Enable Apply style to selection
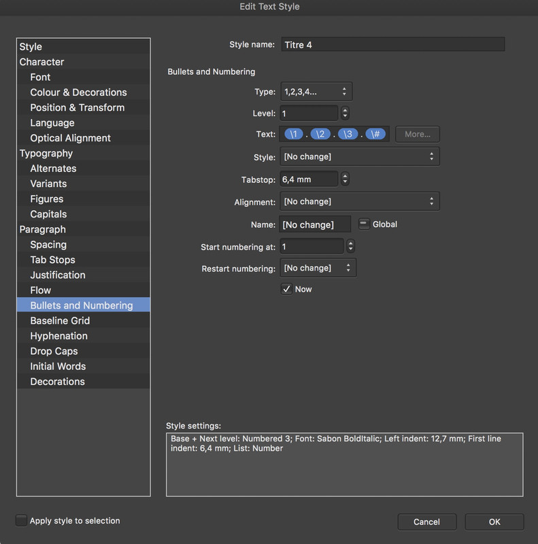 (22, 521)
